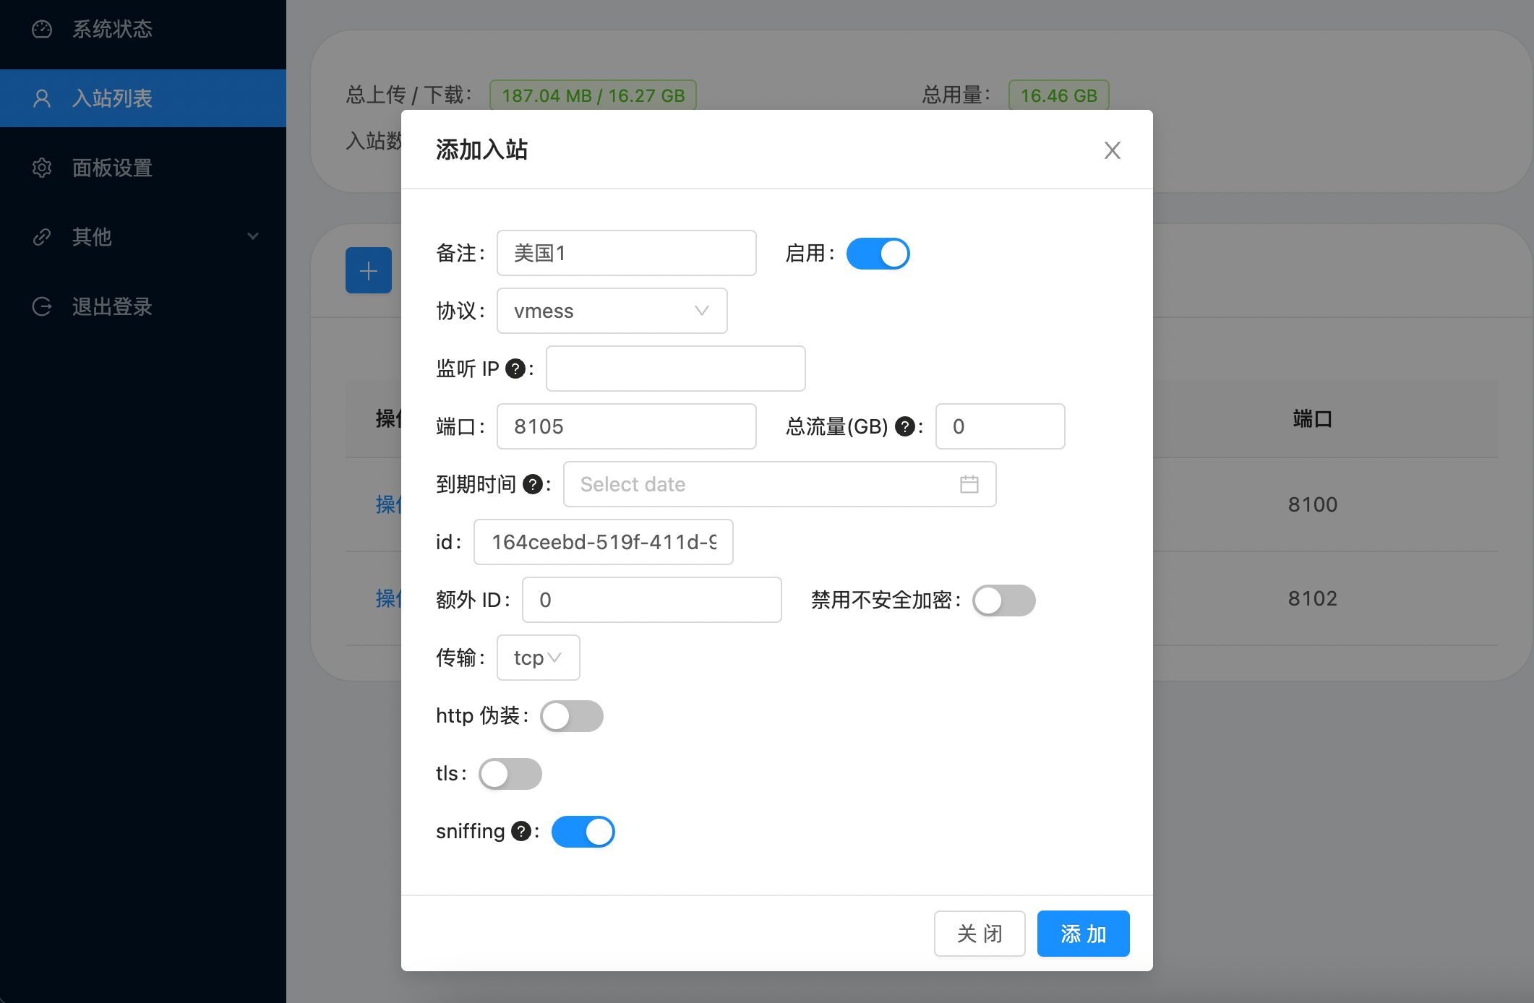
Task: Click the logout icon in sidebar
Action: 42,306
